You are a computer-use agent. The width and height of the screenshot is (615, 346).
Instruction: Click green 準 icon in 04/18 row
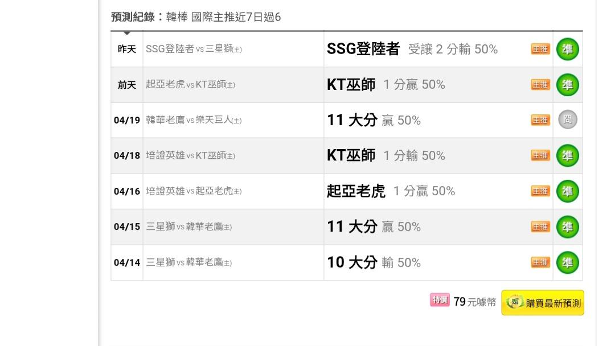(x=567, y=155)
